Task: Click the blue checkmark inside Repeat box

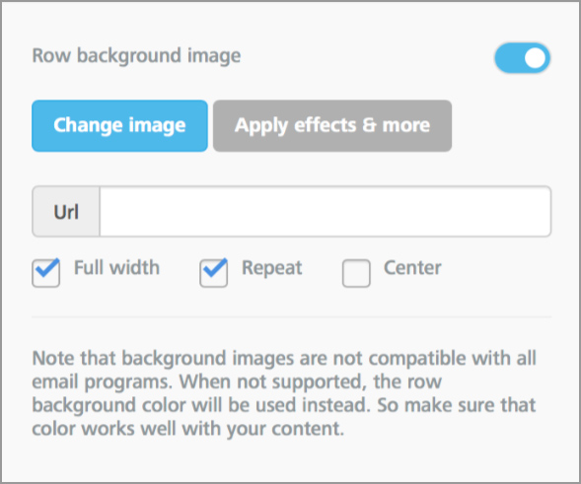Action: 216,267
